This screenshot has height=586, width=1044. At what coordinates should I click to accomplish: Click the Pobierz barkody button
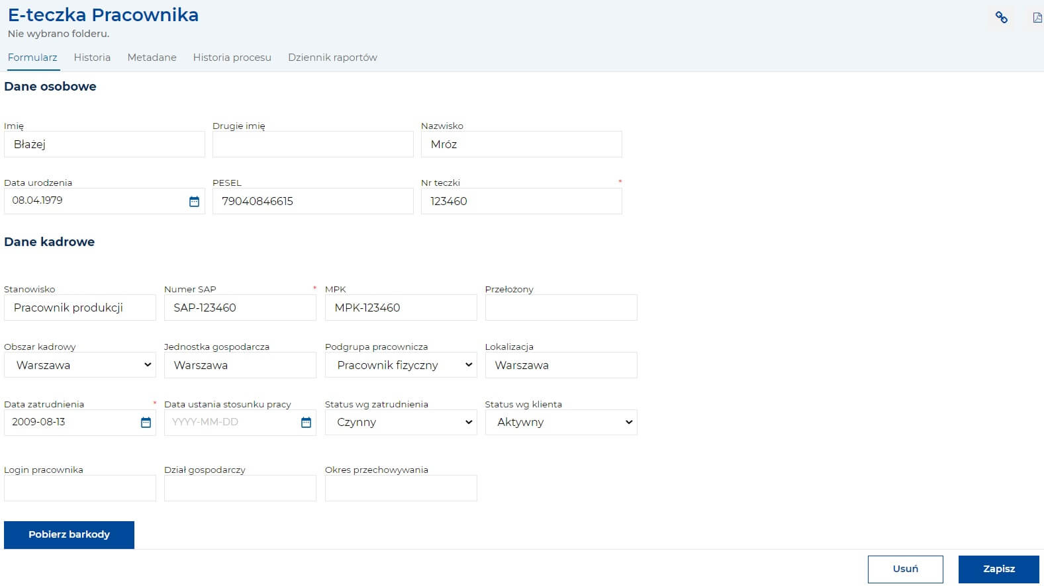[69, 534]
